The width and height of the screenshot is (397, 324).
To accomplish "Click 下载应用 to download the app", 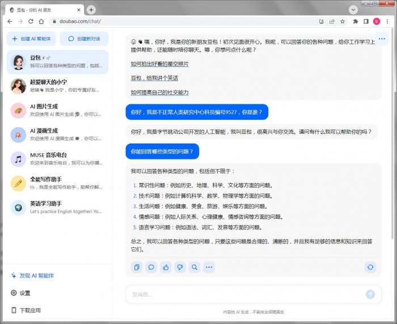I will pyautogui.click(x=26, y=310).
